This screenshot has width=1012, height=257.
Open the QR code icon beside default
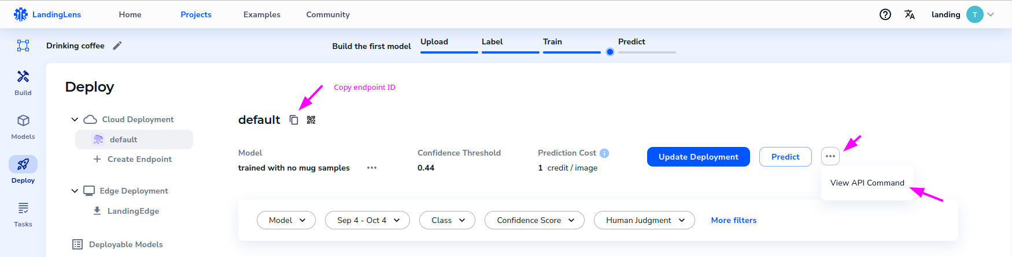pyautogui.click(x=311, y=120)
